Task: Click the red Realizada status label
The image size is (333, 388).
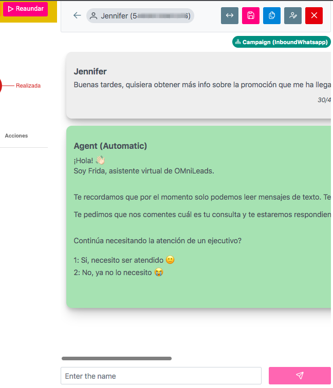Action: [x=28, y=86]
